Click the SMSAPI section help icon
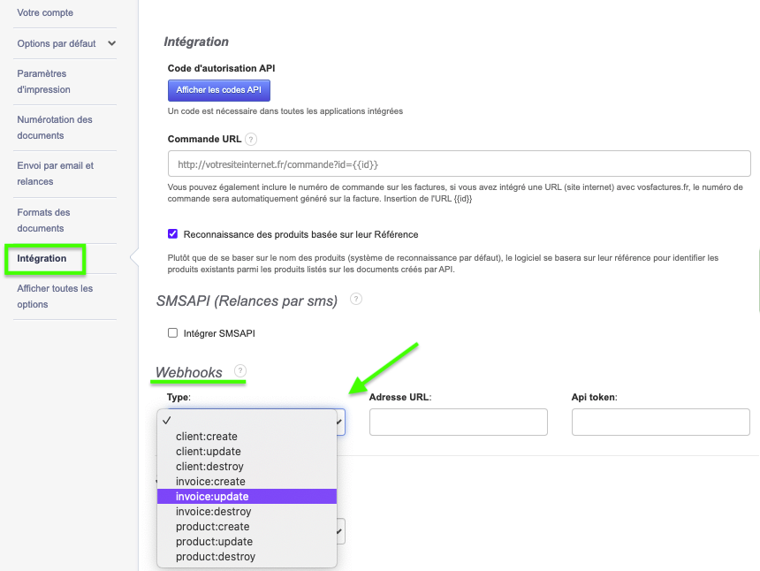The image size is (760, 571). (x=355, y=300)
